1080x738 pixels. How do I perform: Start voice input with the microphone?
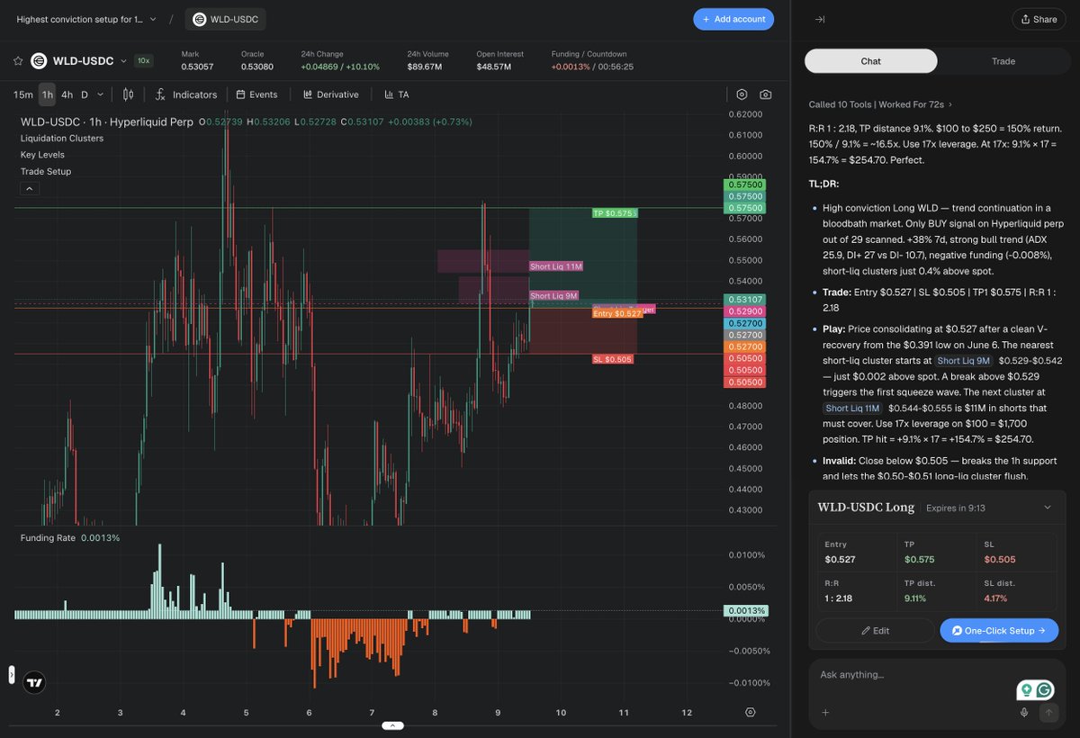(1024, 713)
